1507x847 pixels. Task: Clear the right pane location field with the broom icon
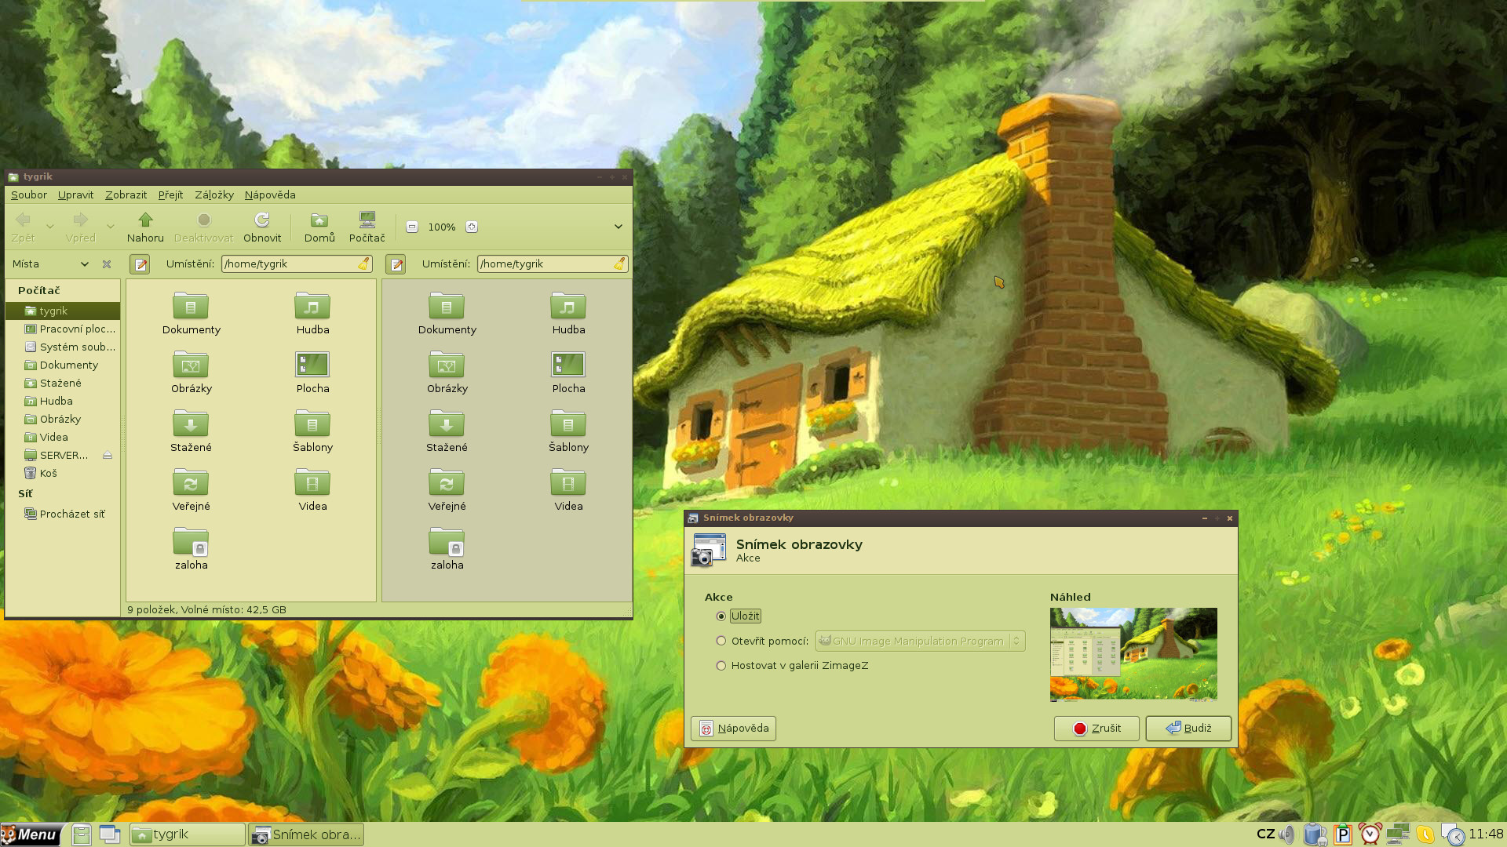tap(619, 264)
